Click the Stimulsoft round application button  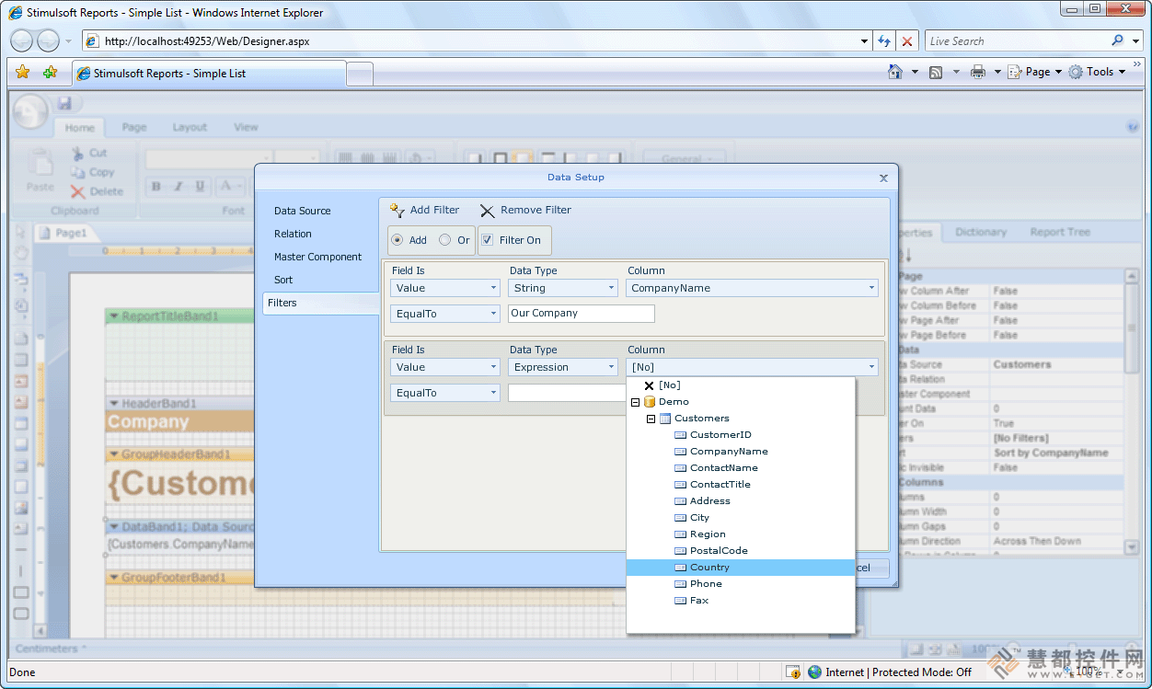point(30,111)
